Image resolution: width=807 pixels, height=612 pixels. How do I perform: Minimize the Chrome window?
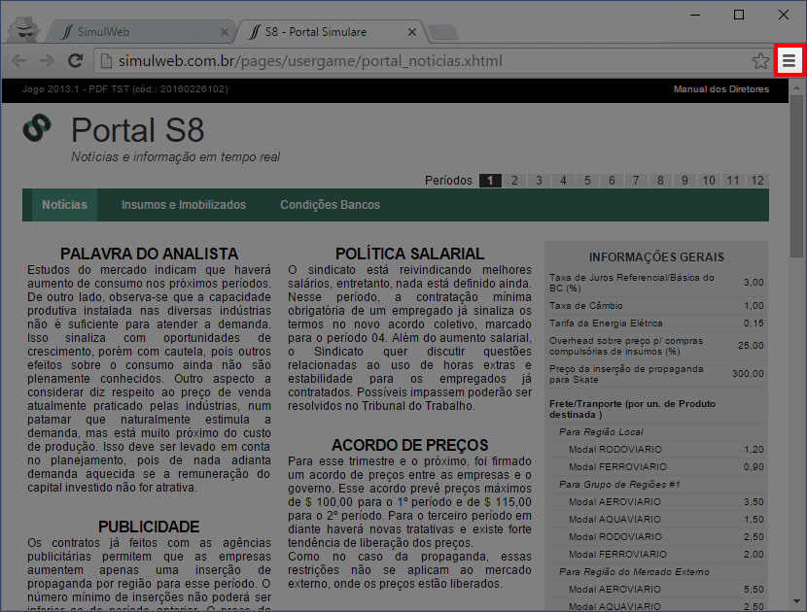click(x=695, y=15)
